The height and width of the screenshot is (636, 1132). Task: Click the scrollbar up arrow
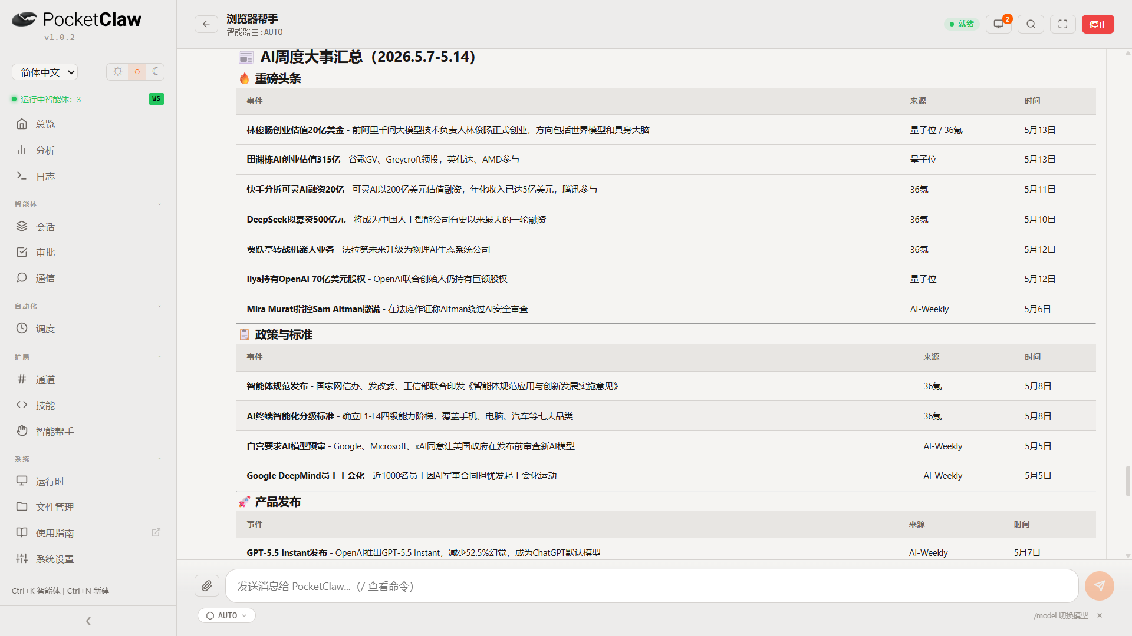(x=1128, y=53)
